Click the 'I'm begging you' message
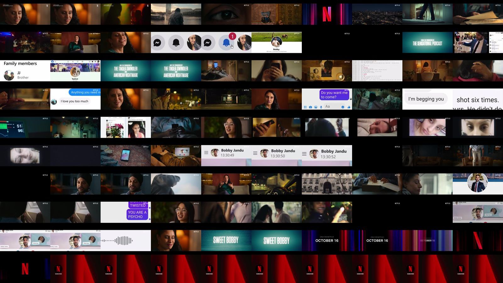The height and width of the screenshot is (283, 503). coord(426,99)
